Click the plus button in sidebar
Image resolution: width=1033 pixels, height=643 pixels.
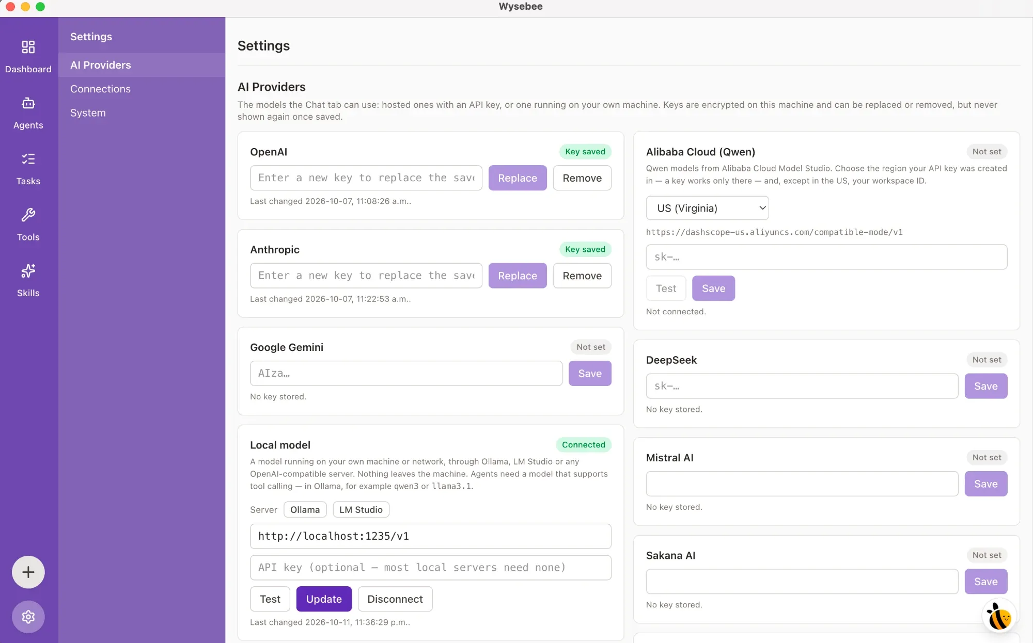click(28, 572)
